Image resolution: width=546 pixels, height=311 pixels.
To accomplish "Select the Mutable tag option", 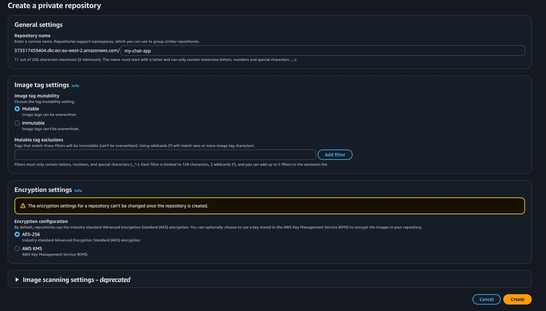I will click(x=17, y=109).
